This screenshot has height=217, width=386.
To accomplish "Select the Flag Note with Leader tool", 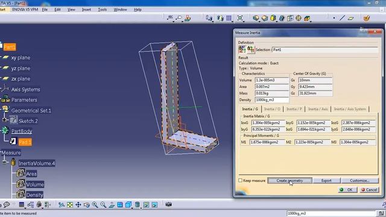I will [x=179, y=17].
